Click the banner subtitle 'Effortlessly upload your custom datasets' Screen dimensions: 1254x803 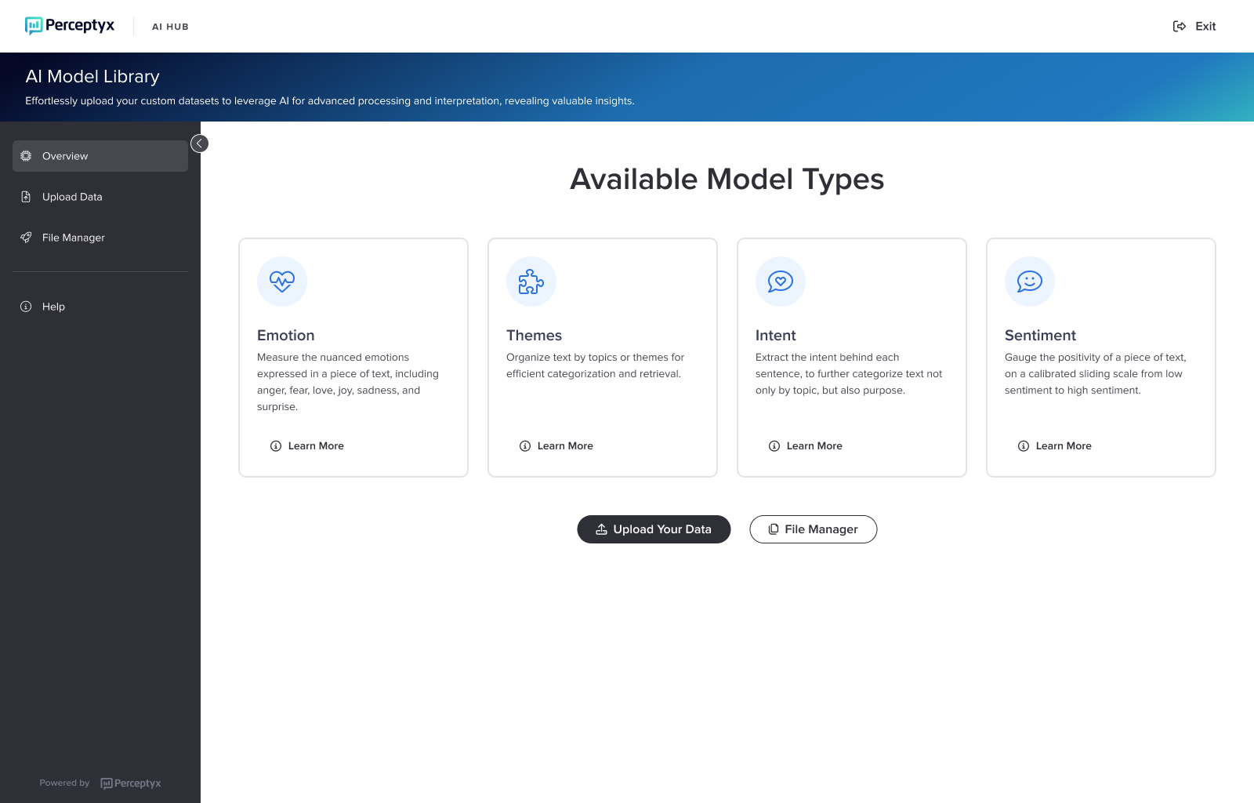point(330,101)
